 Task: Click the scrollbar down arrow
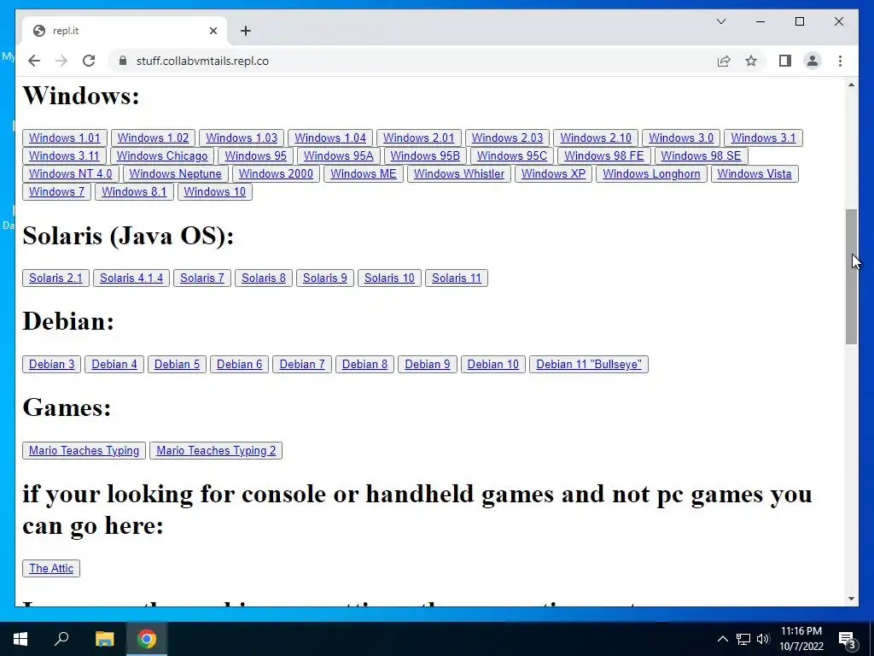(851, 599)
